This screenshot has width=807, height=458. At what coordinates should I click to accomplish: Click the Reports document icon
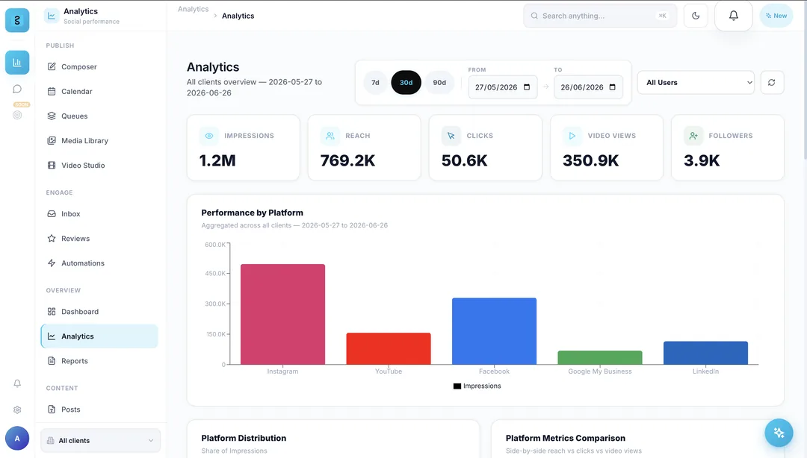pos(52,361)
